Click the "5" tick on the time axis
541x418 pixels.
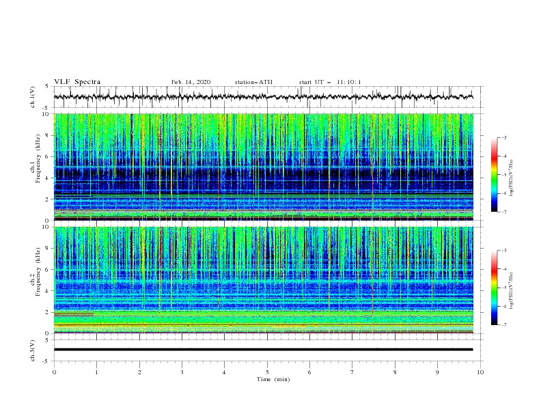coord(267,372)
